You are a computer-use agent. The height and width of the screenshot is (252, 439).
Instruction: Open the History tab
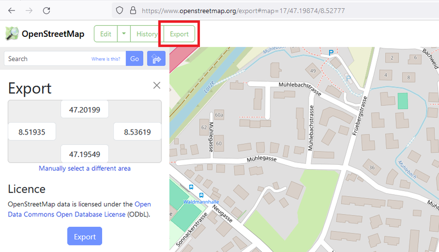tap(147, 34)
